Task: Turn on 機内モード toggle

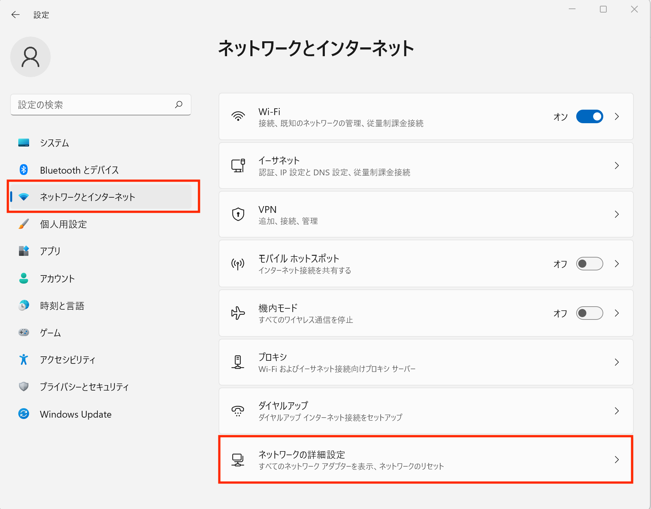Action: 589,313
